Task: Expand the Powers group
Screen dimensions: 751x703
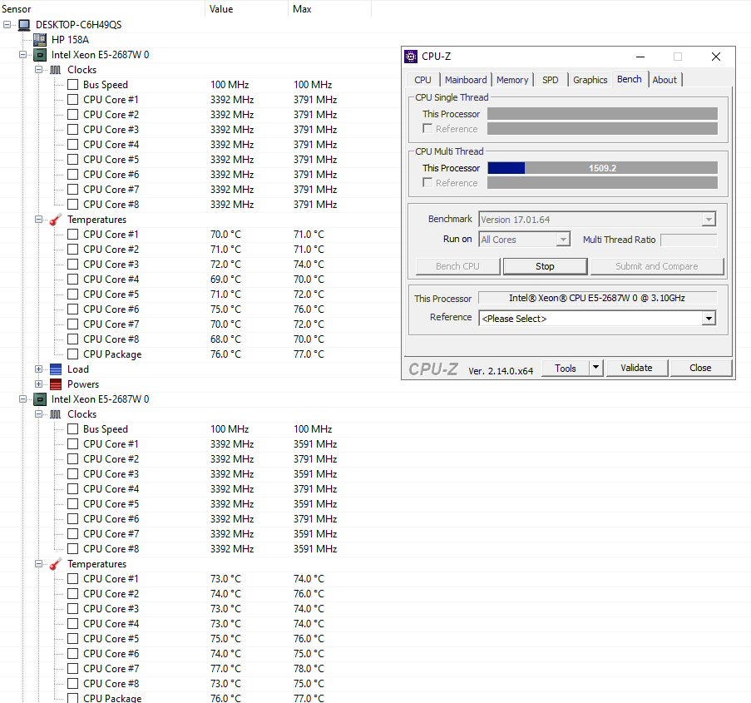Action: tap(39, 384)
